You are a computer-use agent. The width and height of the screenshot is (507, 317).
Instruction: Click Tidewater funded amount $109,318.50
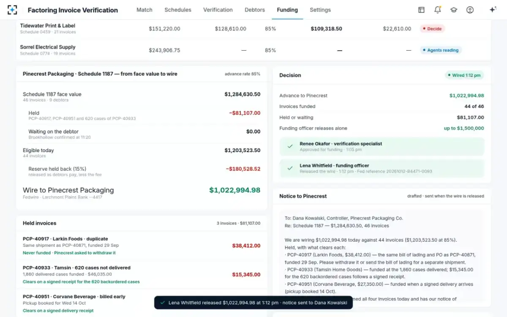pos(326,29)
